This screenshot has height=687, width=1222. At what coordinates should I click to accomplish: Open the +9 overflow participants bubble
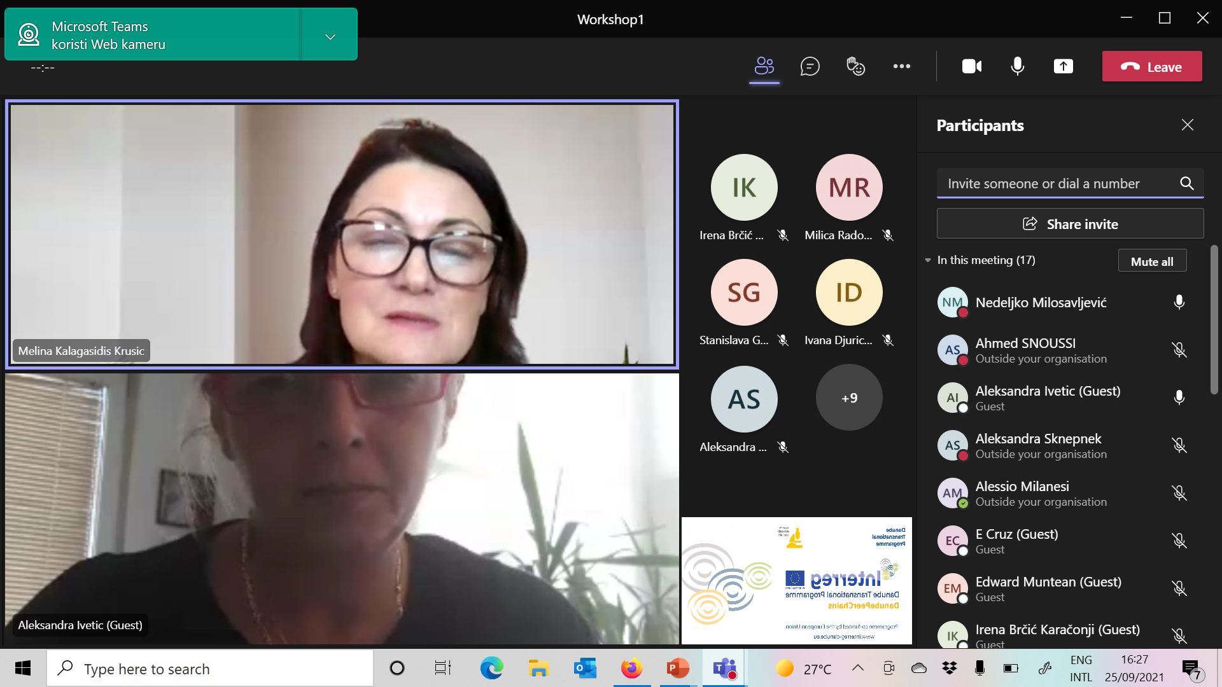849,398
